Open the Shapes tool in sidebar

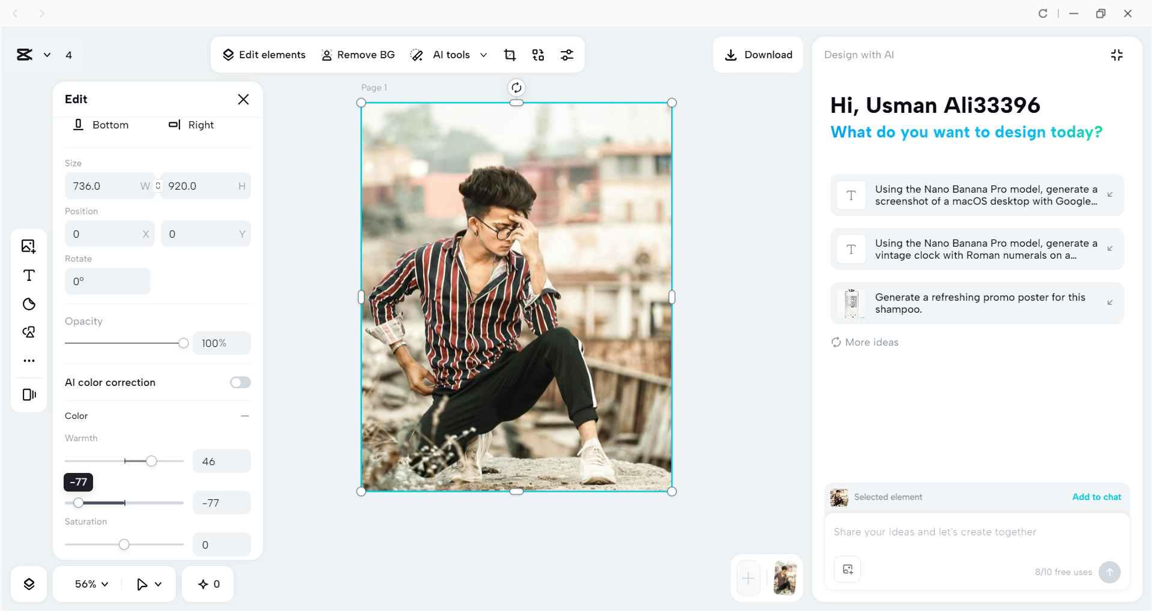tap(29, 304)
